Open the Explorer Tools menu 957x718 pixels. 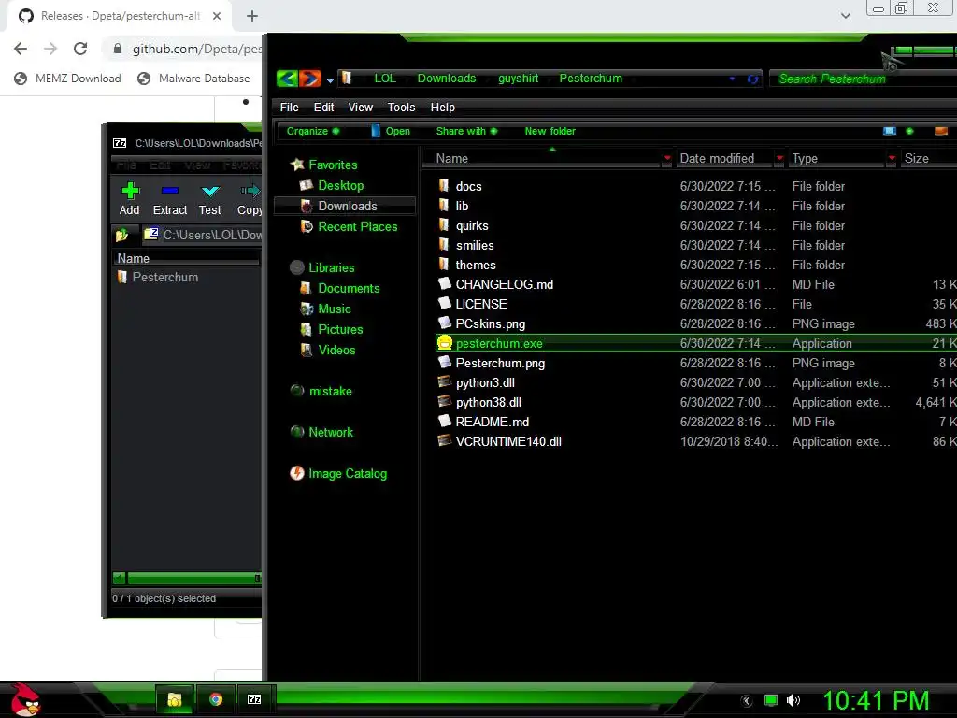click(x=401, y=107)
